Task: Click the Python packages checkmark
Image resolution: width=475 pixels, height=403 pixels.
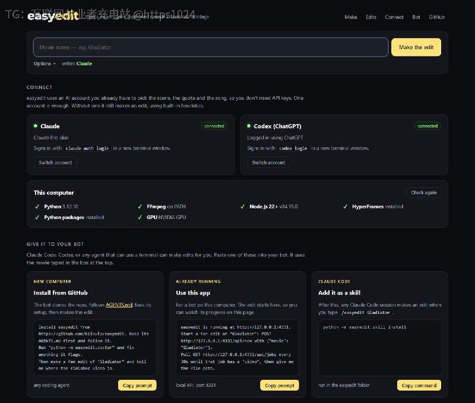Action: pyautogui.click(x=37, y=217)
